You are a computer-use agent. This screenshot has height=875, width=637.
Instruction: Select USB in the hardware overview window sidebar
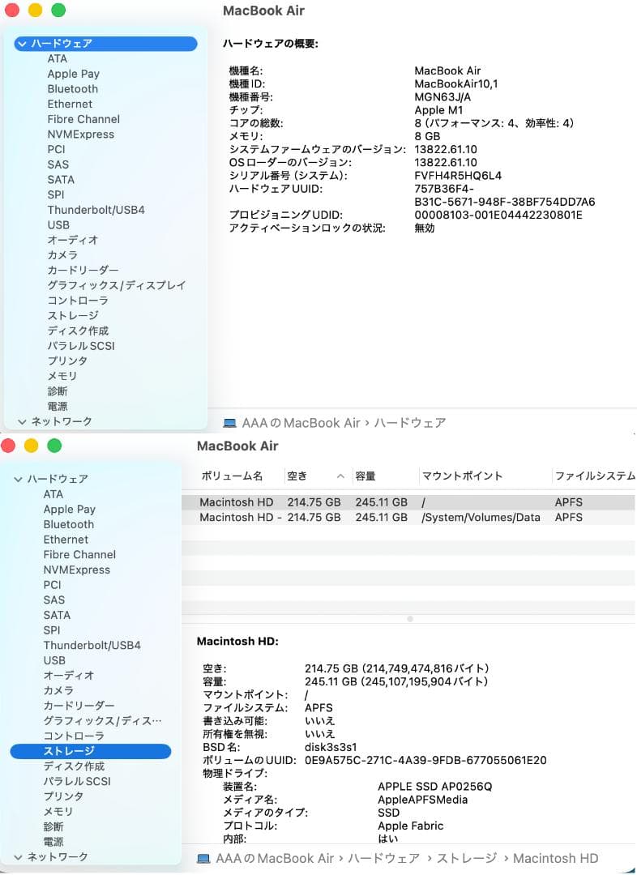[58, 225]
